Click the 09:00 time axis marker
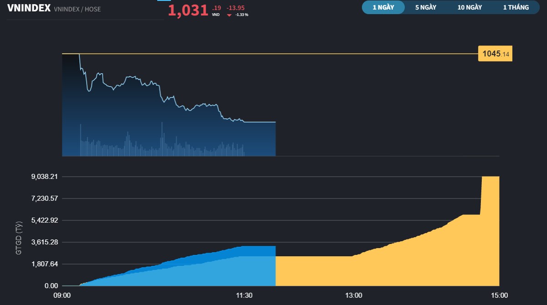The image size is (547, 305). (62, 295)
